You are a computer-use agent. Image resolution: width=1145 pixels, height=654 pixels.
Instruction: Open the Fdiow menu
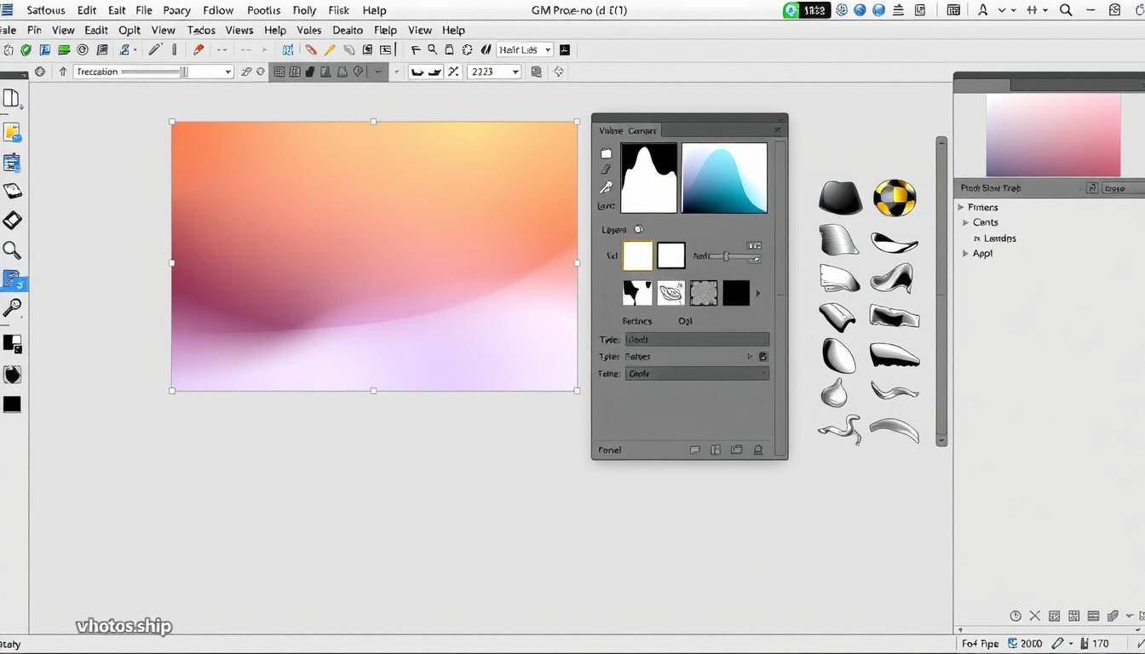coord(218,10)
